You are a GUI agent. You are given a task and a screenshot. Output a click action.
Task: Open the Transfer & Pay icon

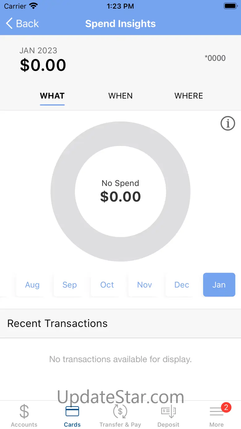(x=120, y=412)
